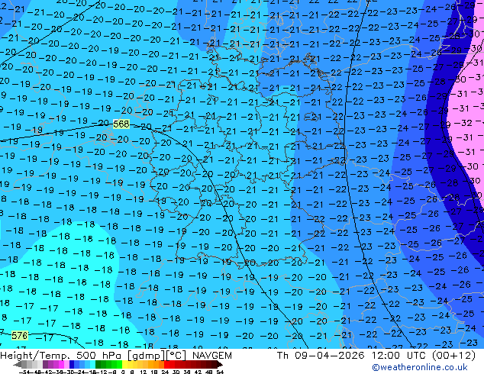Click the -32 temperature value on map
The height and width of the screenshot is (374, 484).
pos(463,123)
